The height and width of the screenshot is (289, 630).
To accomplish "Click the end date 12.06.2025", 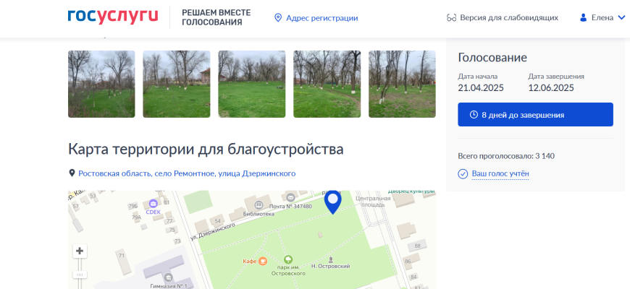I will (x=551, y=87).
